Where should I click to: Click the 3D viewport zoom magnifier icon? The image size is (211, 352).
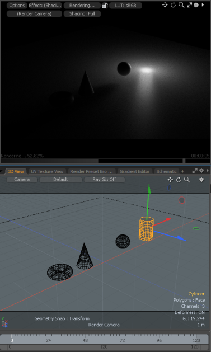(187, 180)
